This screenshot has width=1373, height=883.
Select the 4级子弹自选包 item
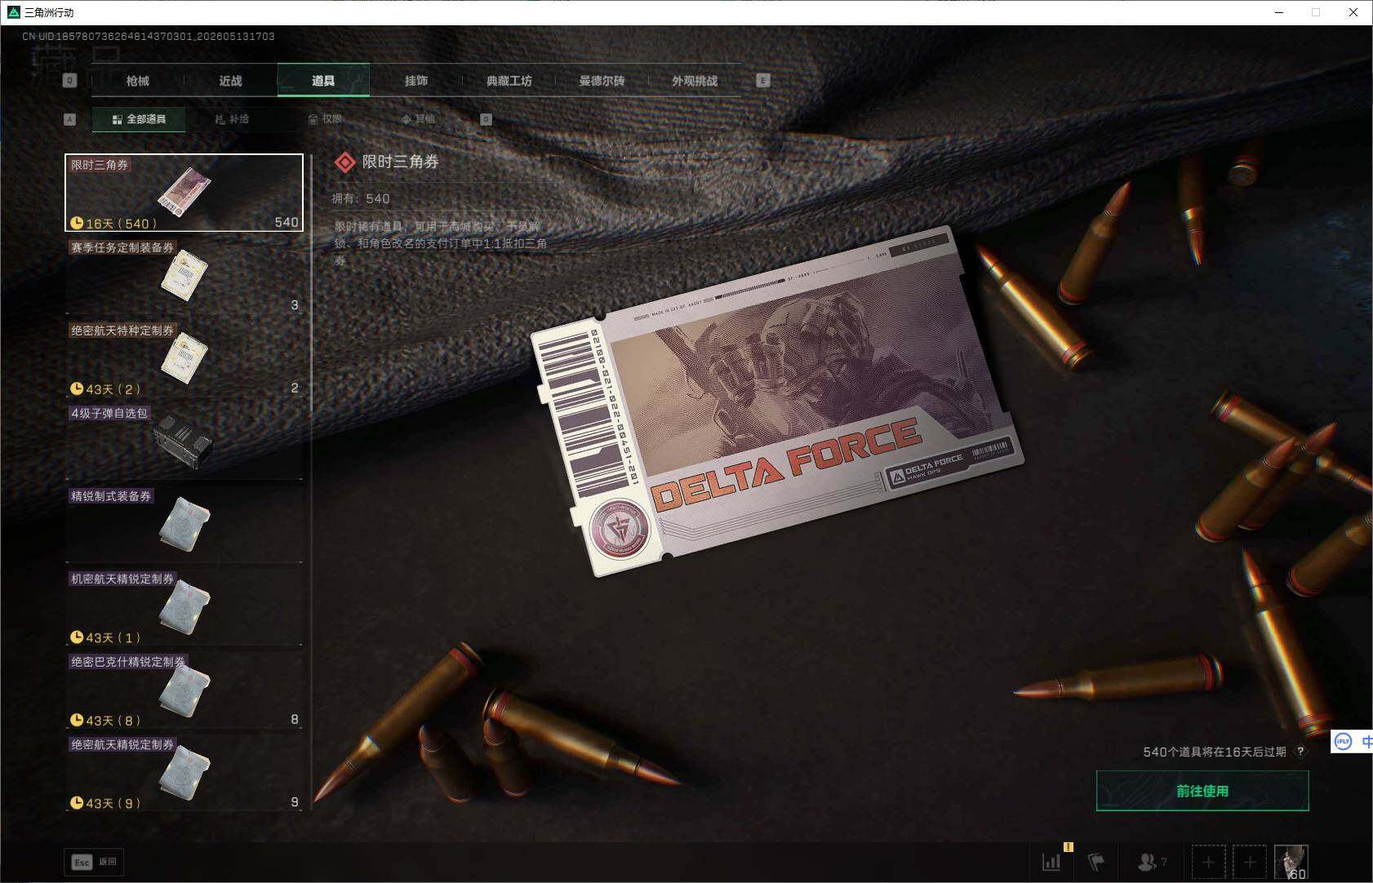[184, 442]
